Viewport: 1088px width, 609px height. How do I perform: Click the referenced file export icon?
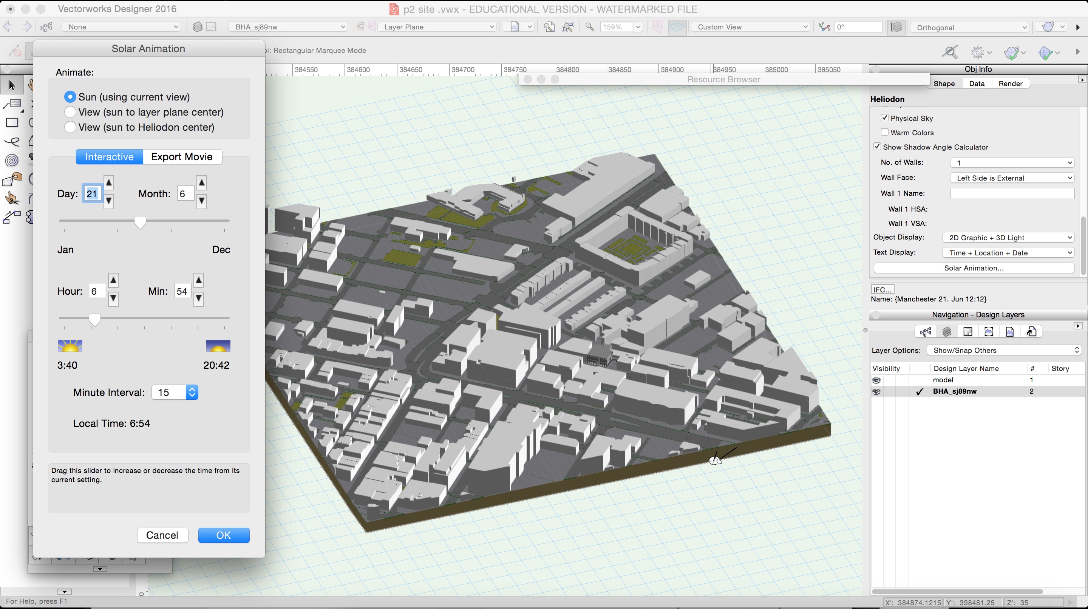click(1031, 332)
